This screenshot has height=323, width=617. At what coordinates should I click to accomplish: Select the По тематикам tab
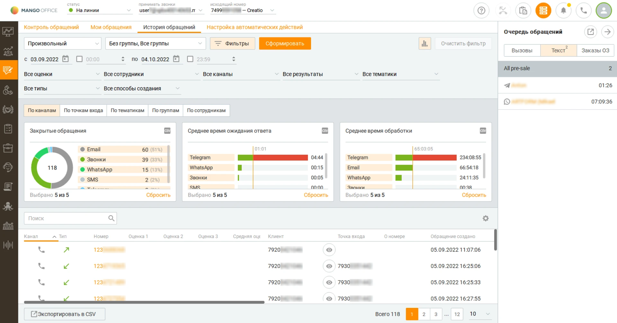tap(128, 110)
